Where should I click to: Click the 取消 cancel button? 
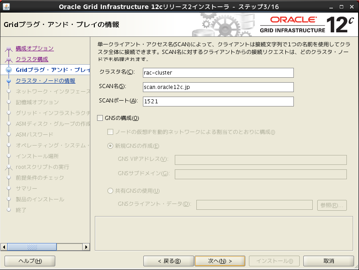click(x=328, y=261)
